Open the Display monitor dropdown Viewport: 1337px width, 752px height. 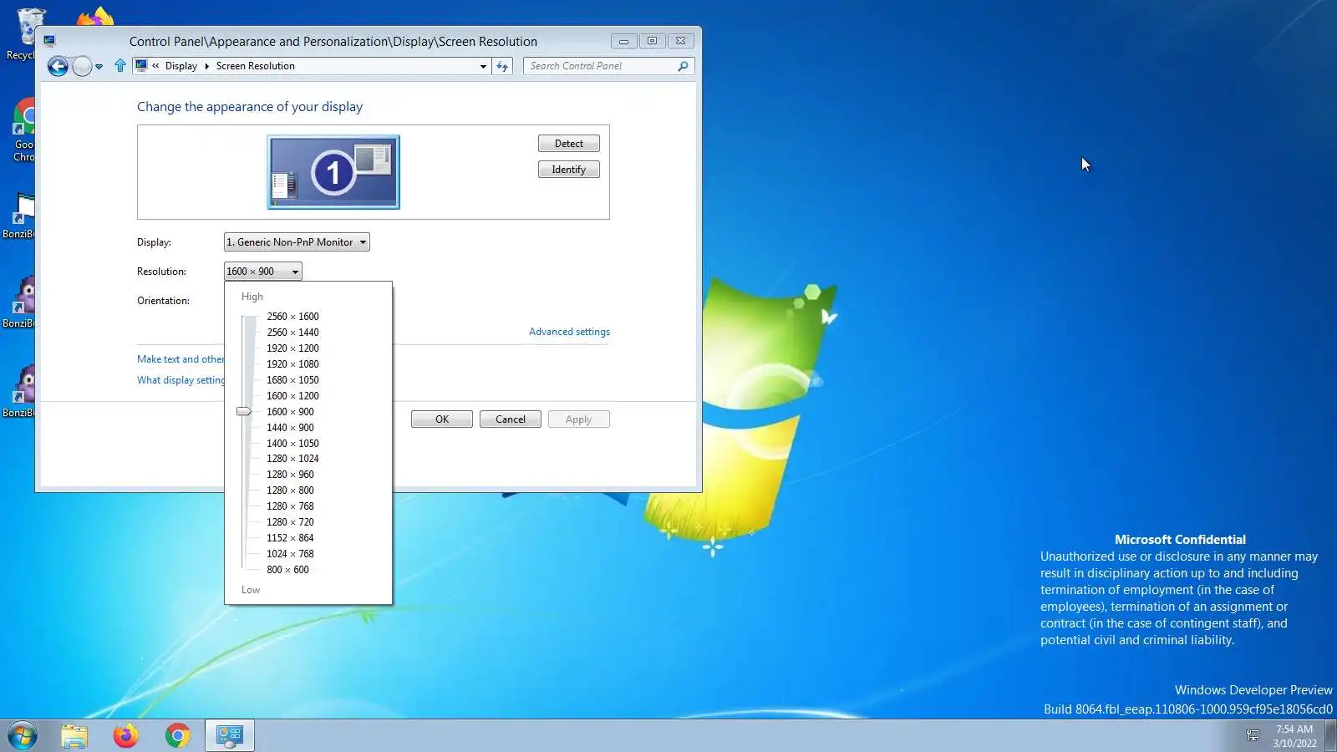pos(297,242)
